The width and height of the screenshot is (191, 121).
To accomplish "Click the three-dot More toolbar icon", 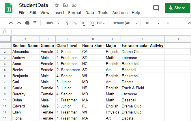I will (x=167, y=23).
